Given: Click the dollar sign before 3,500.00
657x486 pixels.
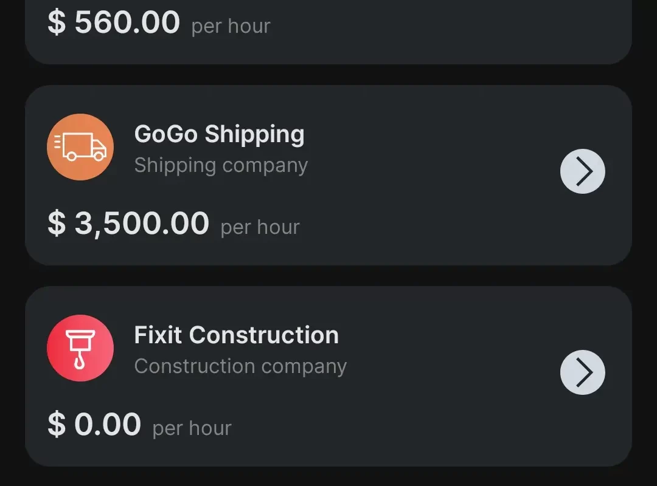Looking at the screenshot, I should pyautogui.click(x=57, y=224).
